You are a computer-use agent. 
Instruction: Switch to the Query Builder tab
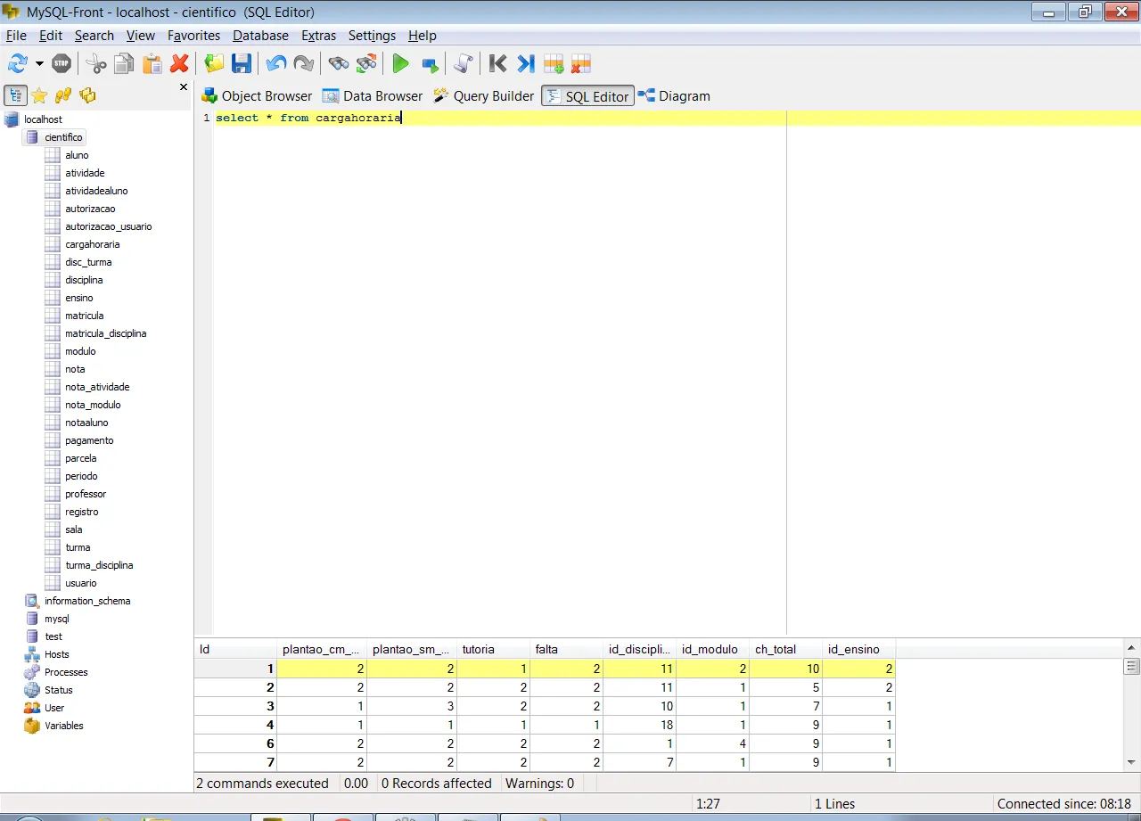(x=484, y=96)
